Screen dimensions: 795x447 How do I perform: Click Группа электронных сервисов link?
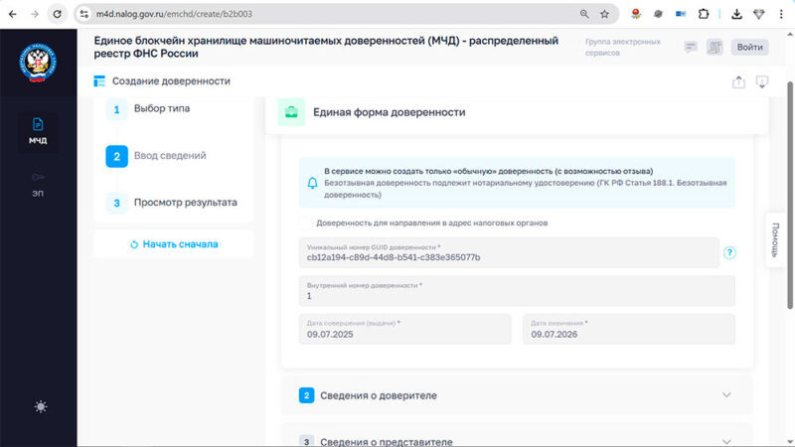click(623, 47)
